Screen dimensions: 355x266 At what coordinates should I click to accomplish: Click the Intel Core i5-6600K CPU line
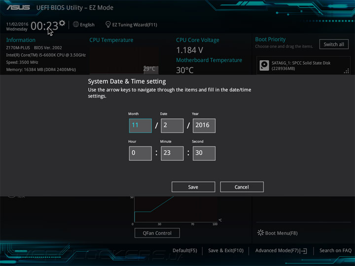pos(46,55)
